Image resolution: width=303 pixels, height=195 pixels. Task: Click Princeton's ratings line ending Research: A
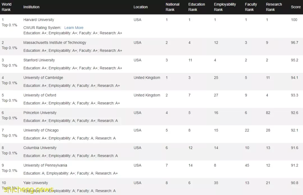coord(70,121)
